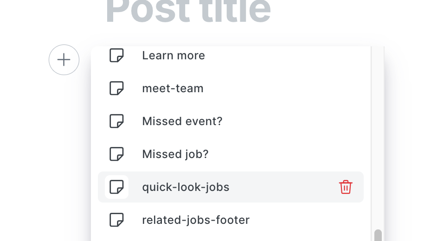Image resolution: width=424 pixels, height=241 pixels.
Task: Click the snippet icon beside Learn more
Action: (116, 56)
